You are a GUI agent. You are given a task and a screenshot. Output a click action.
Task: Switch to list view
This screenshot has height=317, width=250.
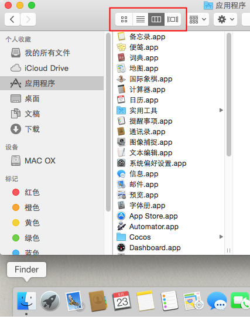[x=141, y=19]
